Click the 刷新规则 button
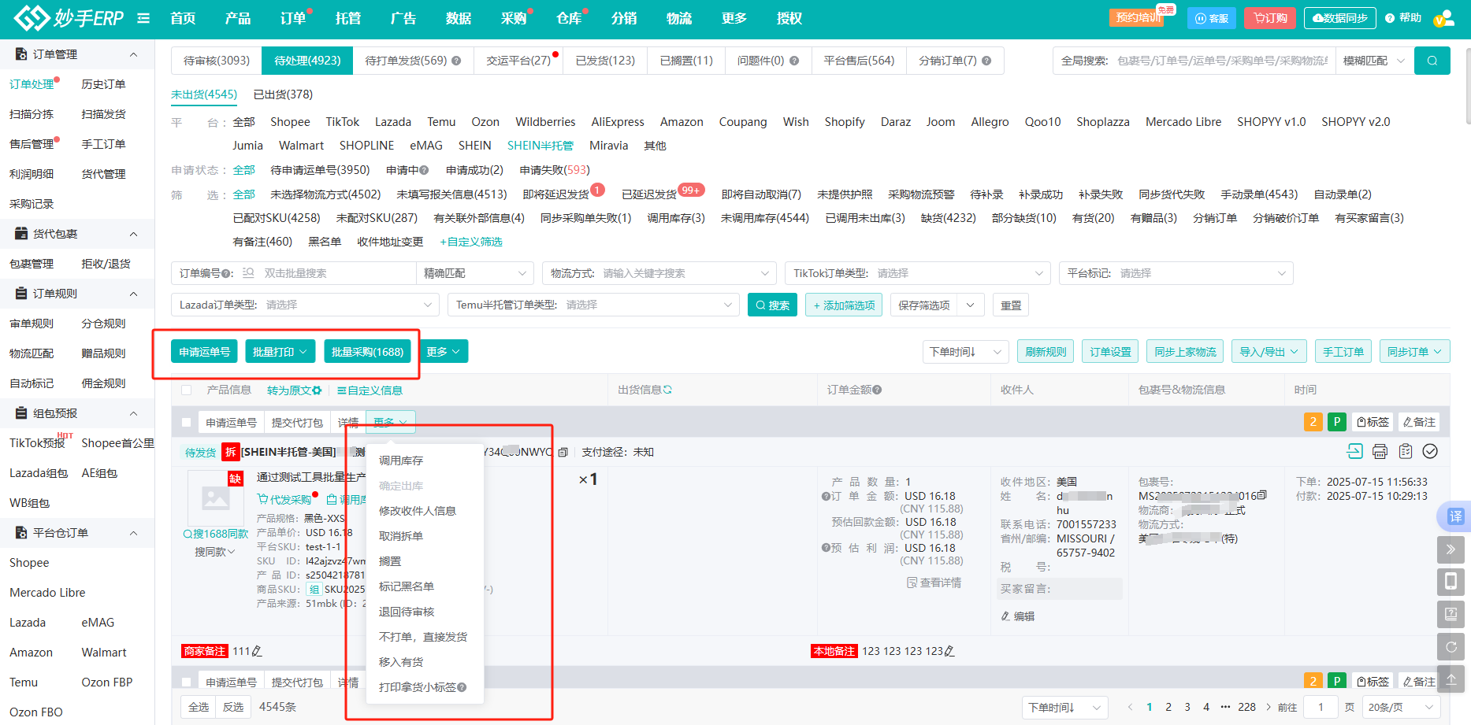This screenshot has width=1471, height=725. [x=1046, y=352]
